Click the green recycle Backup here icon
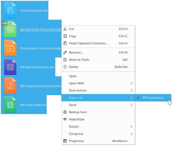This screenshot has width=177, height=149. click(65, 112)
